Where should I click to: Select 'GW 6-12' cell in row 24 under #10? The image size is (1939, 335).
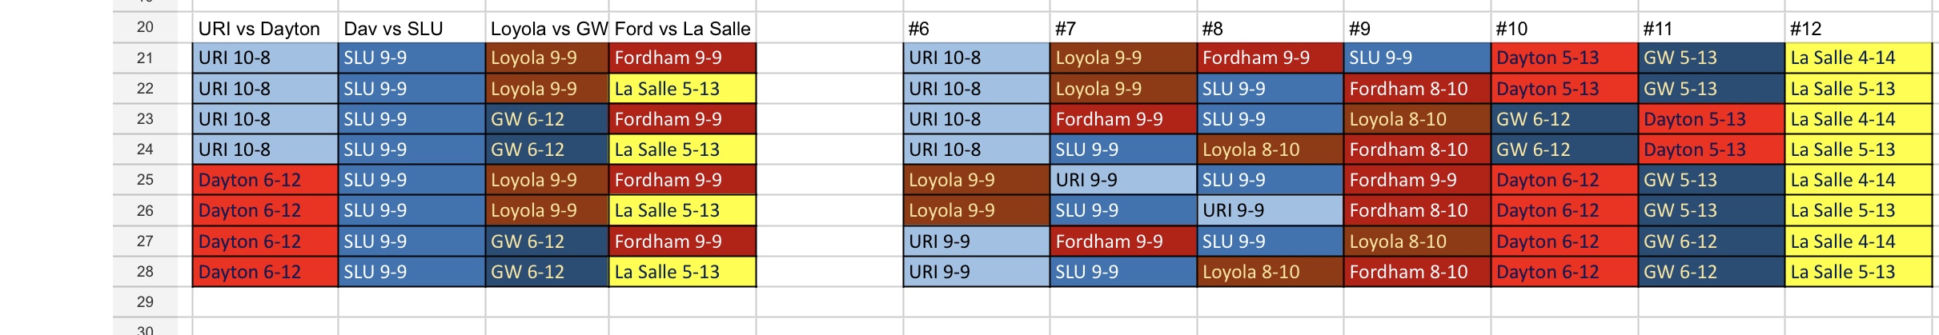pos(1564,150)
